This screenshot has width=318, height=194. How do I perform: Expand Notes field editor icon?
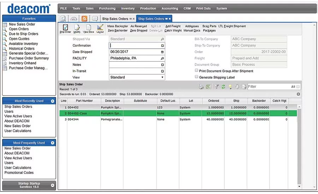162,65
